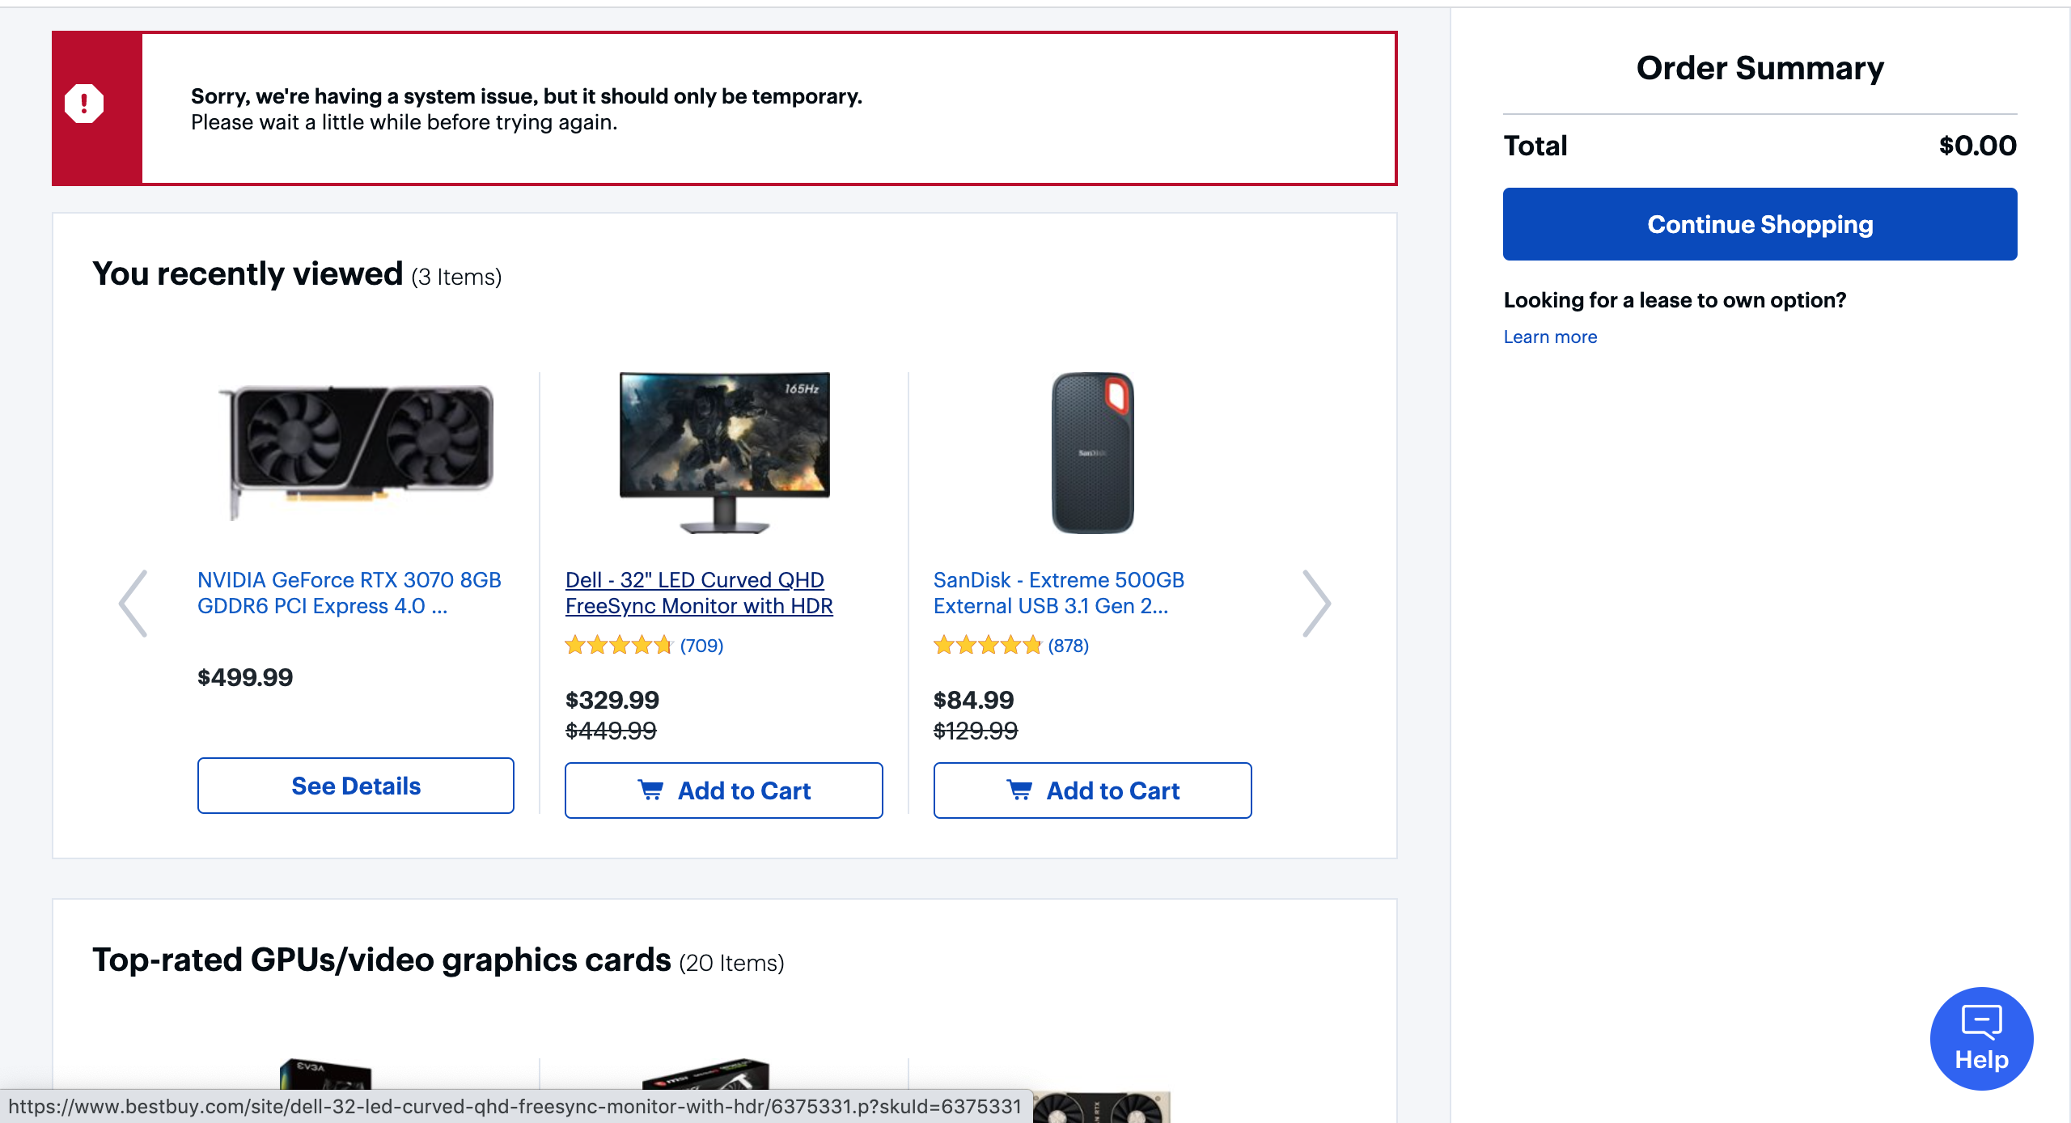
Task: Click the SanDisk star rating
Action: (987, 646)
